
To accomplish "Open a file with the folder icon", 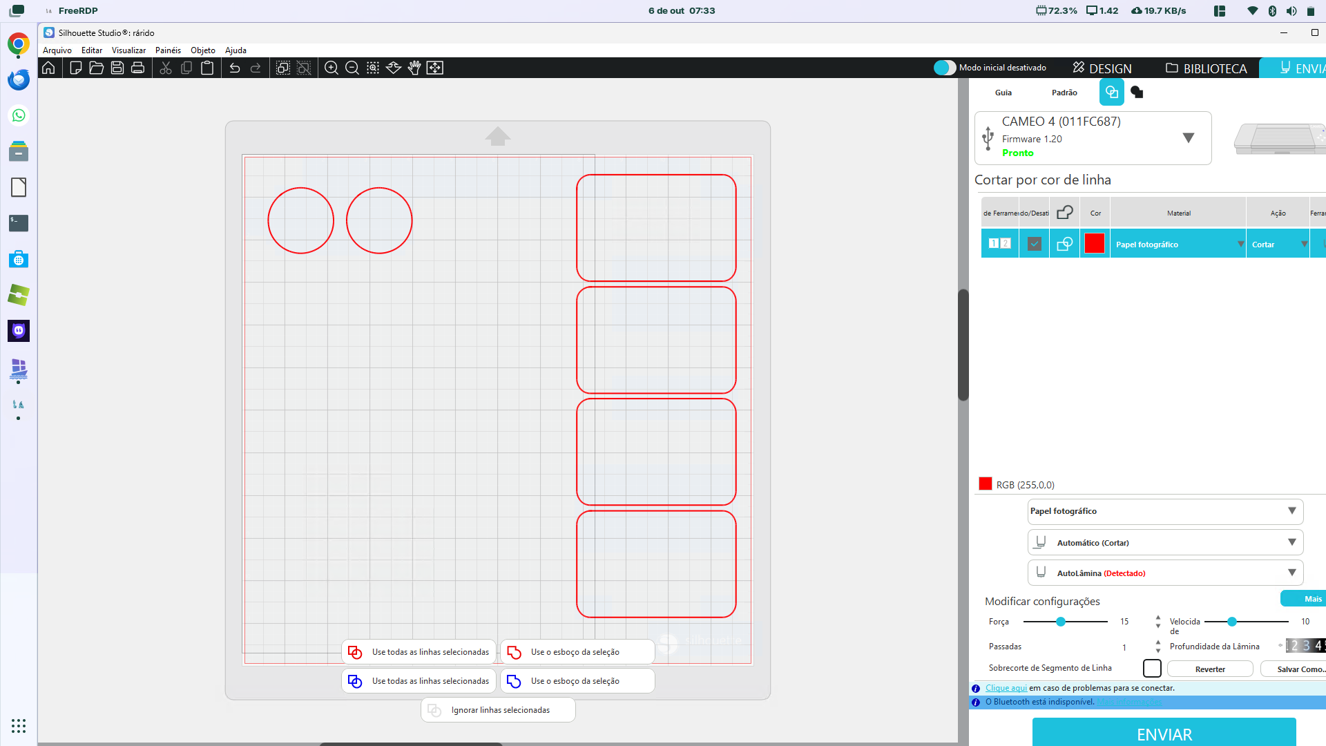I will click(97, 68).
